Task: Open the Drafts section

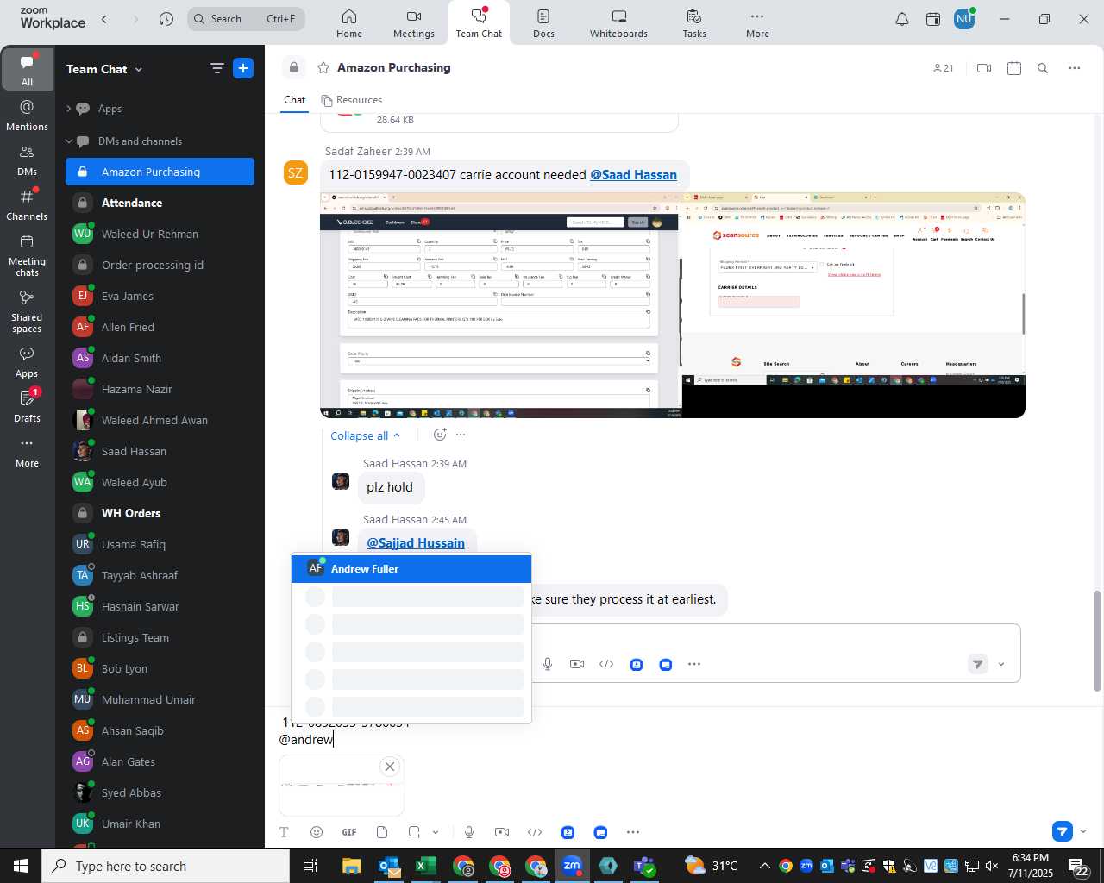Action: tap(27, 406)
